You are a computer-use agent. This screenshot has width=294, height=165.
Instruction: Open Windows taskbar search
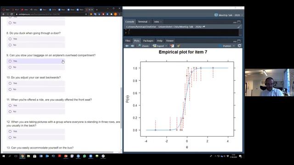click(10, 156)
